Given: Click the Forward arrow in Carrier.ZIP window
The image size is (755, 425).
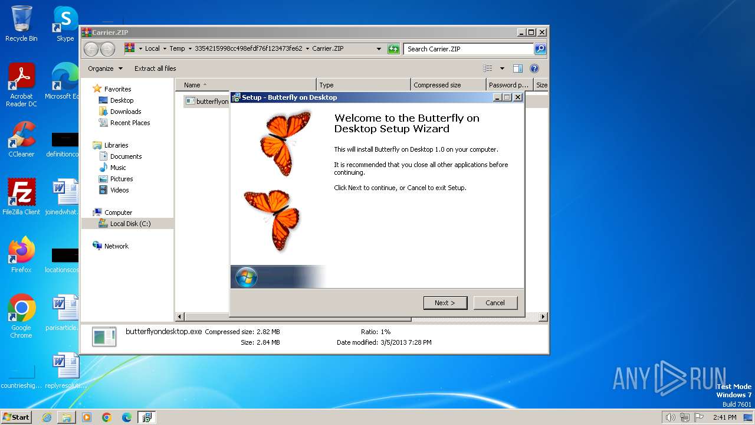Looking at the screenshot, I should pyautogui.click(x=107, y=49).
